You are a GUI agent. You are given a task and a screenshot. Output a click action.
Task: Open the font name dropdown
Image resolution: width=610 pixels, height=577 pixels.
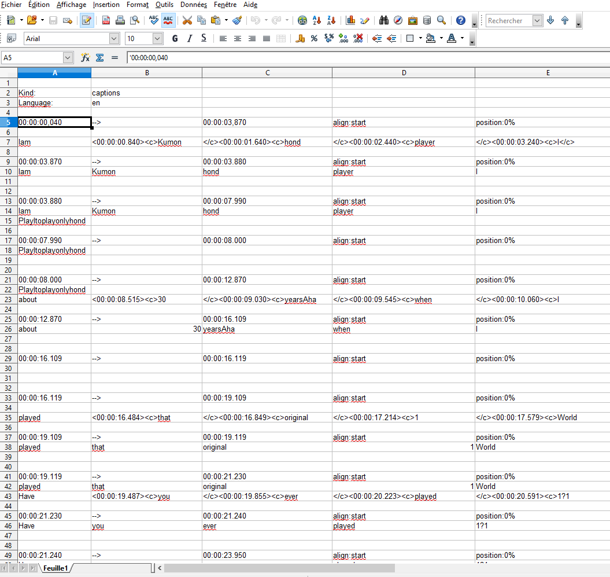pyautogui.click(x=114, y=39)
